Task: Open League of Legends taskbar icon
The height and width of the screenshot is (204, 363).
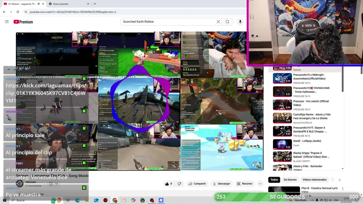Action: pos(143,200)
